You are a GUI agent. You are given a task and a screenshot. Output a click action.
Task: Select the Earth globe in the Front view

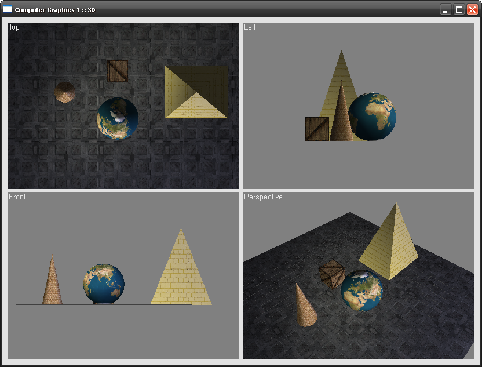coord(104,284)
